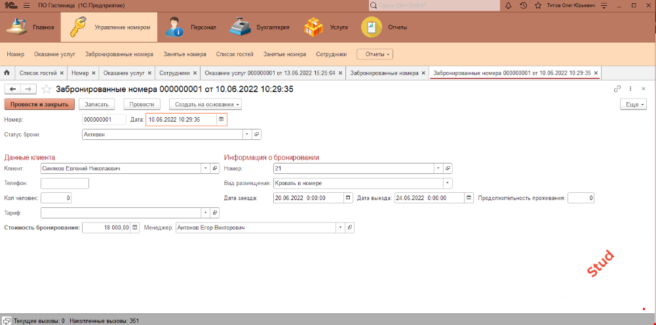The height and width of the screenshot is (325, 656).
Task: Copy link to document via chain icon
Action: 617,89
